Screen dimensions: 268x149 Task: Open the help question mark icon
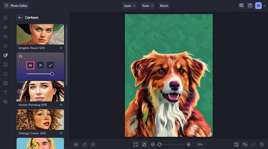pyautogui.click(x=250, y=6)
